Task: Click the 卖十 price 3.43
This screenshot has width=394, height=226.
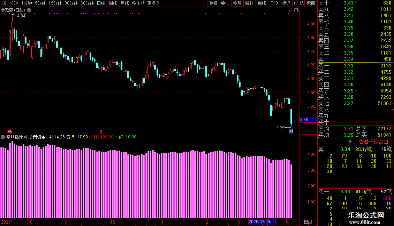Action: pyautogui.click(x=349, y=3)
